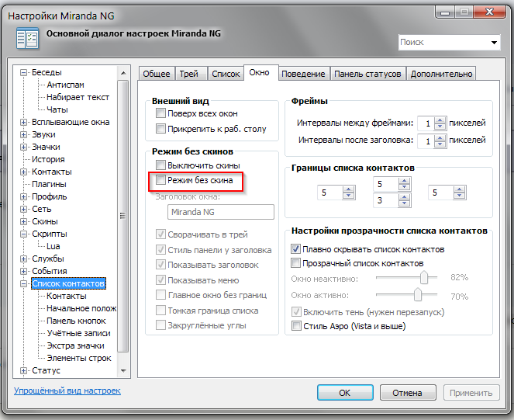Click the 'Отмена' button

tap(408, 392)
